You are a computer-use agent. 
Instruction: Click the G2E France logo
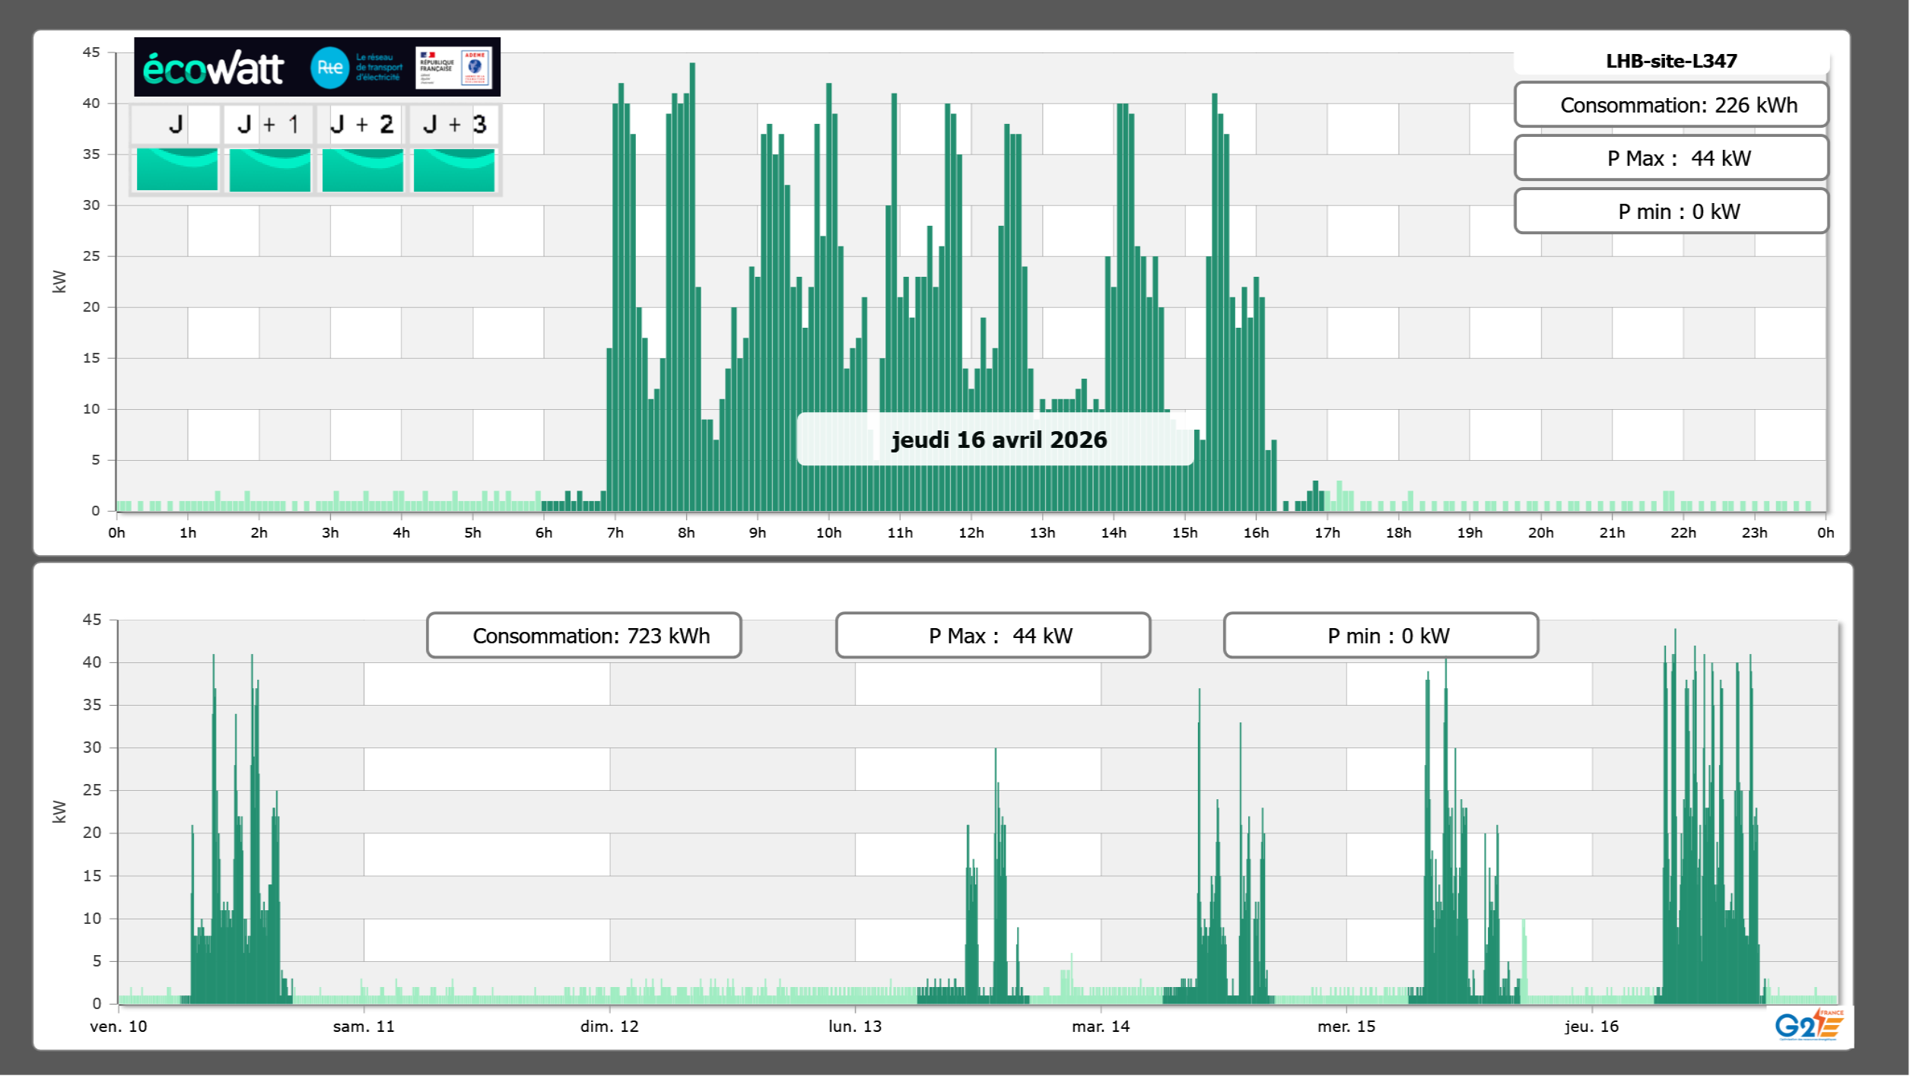pyautogui.click(x=1808, y=1025)
